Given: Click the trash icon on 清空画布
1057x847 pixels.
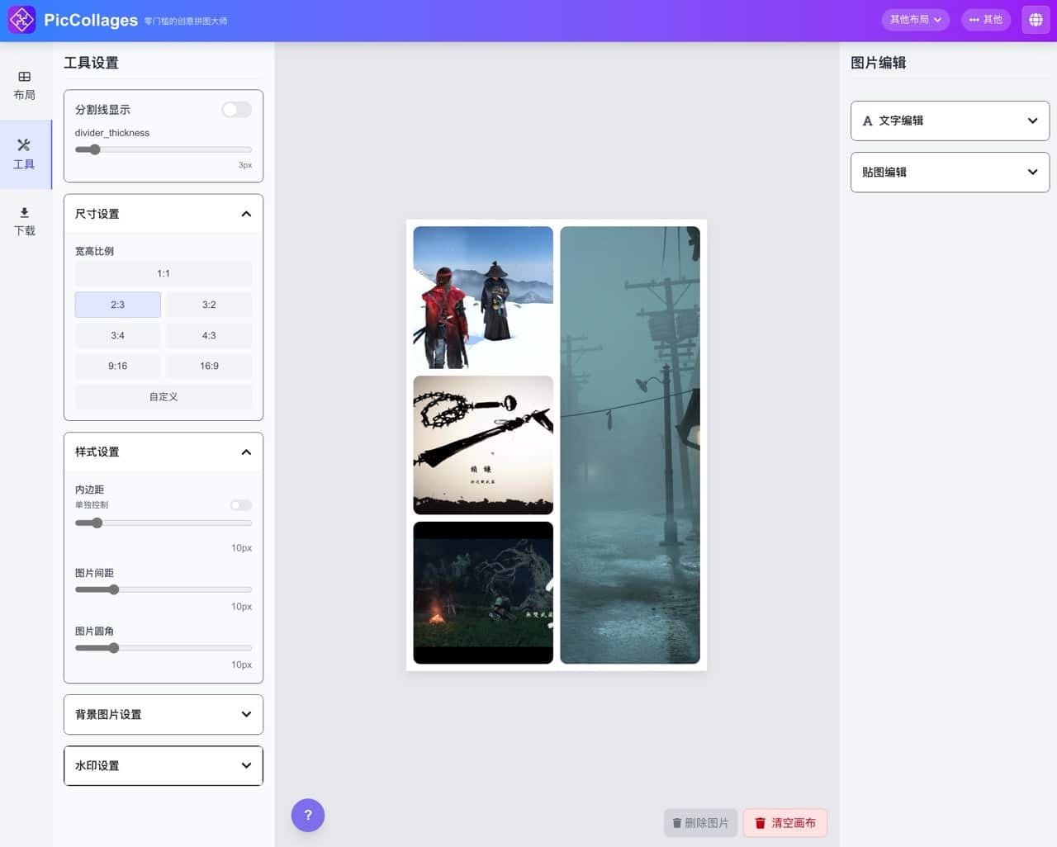Looking at the screenshot, I should click(760, 822).
